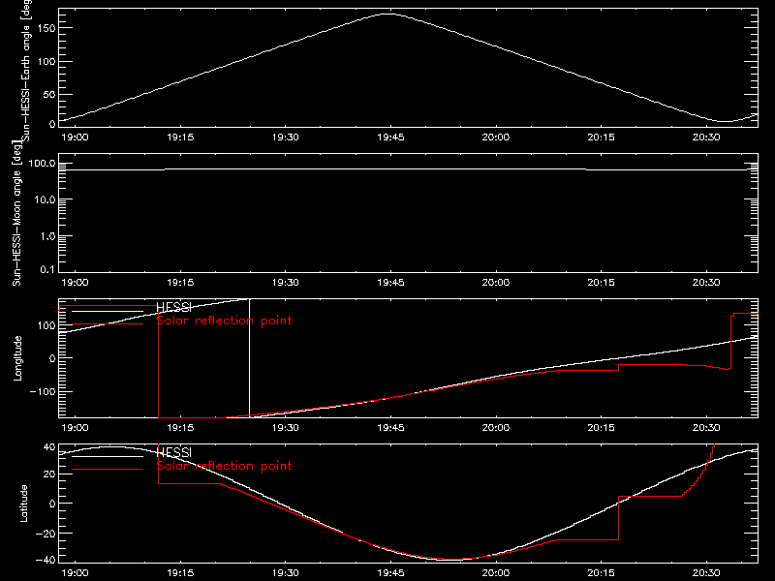
Task: Click 20:00 label under Earth angle plot
Action: click(496, 137)
